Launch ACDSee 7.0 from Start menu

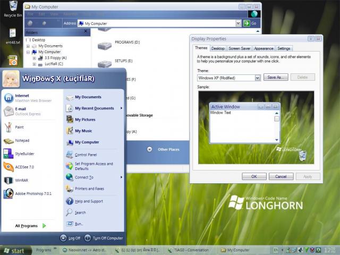coord(19,167)
